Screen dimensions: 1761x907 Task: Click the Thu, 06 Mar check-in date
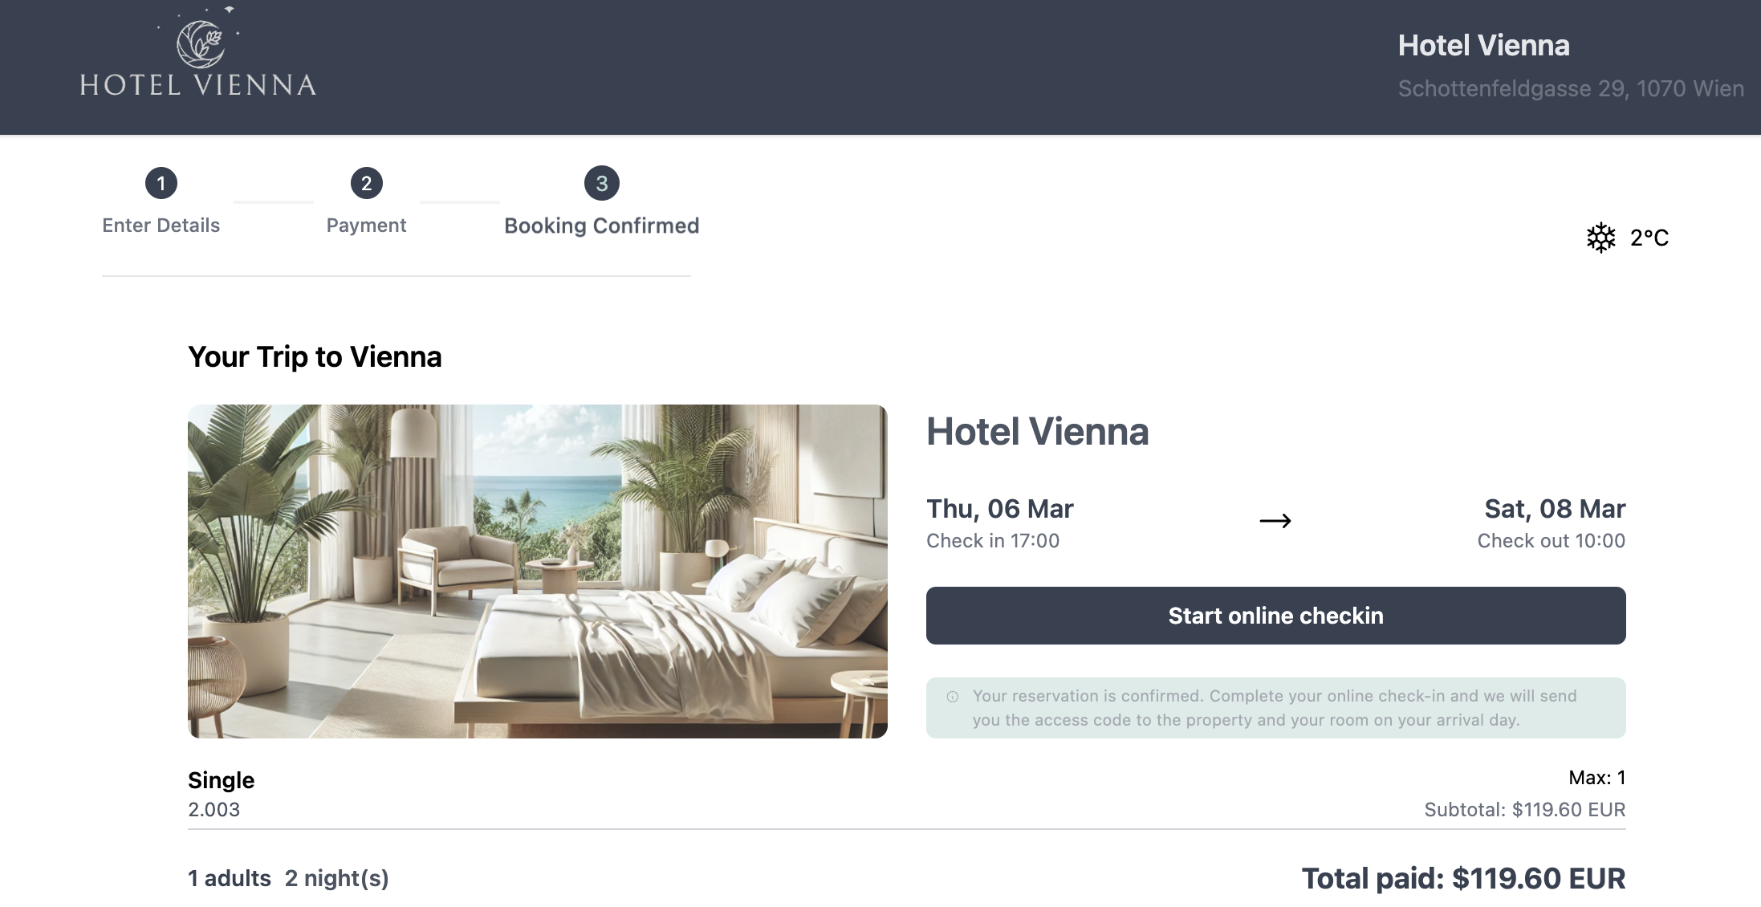click(1000, 509)
